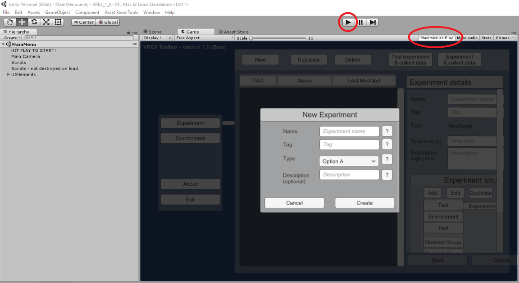The width and height of the screenshot is (519, 283).
Task: Click the New experiment button
Action: tap(260, 60)
